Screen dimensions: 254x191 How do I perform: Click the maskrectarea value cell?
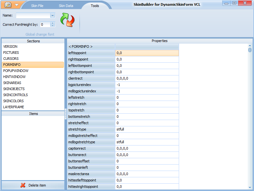click(x=147, y=174)
